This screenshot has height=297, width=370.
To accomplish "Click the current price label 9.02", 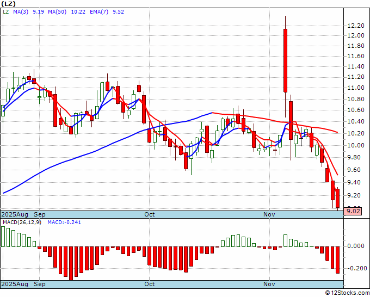I will [353, 211].
